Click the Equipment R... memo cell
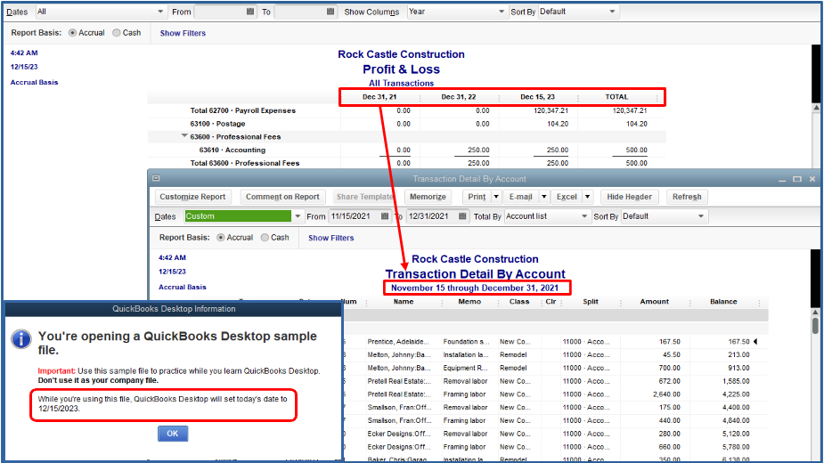Image resolution: width=824 pixels, height=463 pixels. tap(466, 368)
